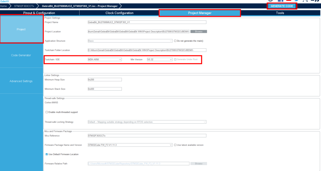Click the Mcu Reference field

pos(147,136)
